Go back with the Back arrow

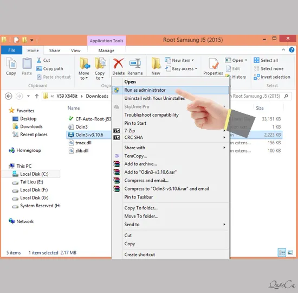8,96
